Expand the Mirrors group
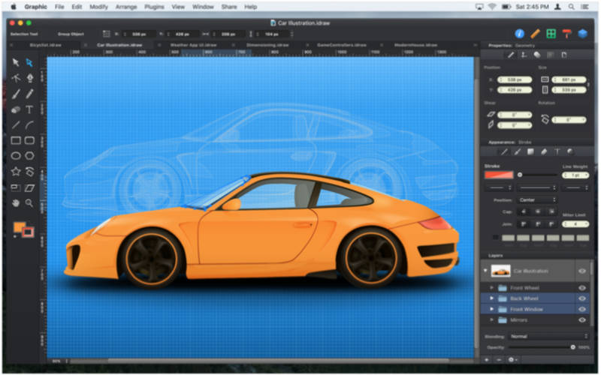This screenshot has height=375, width=601. (x=492, y=319)
